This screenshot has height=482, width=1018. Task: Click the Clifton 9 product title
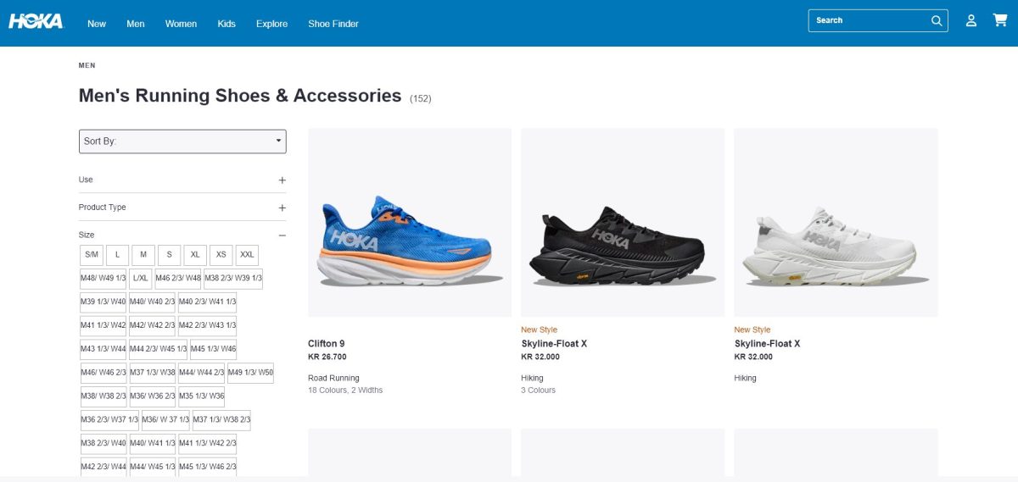(x=327, y=344)
